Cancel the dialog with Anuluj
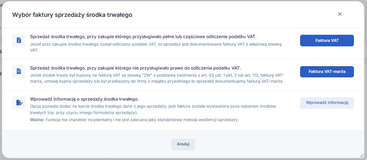 coord(183,144)
